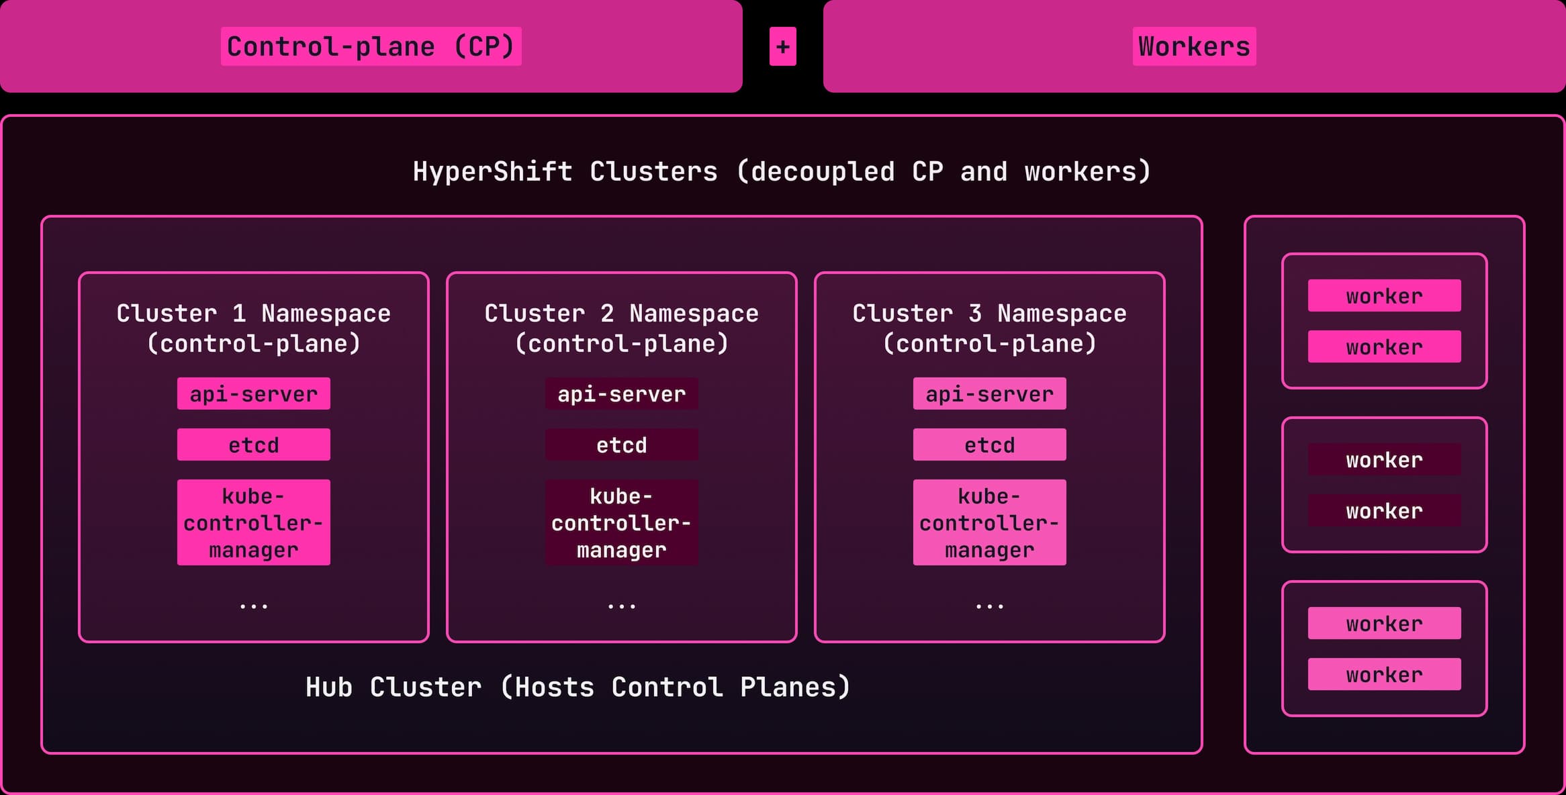Select api-server in Cluster 3 Namespace
Viewport: 1566px width, 795px height.
(990, 393)
